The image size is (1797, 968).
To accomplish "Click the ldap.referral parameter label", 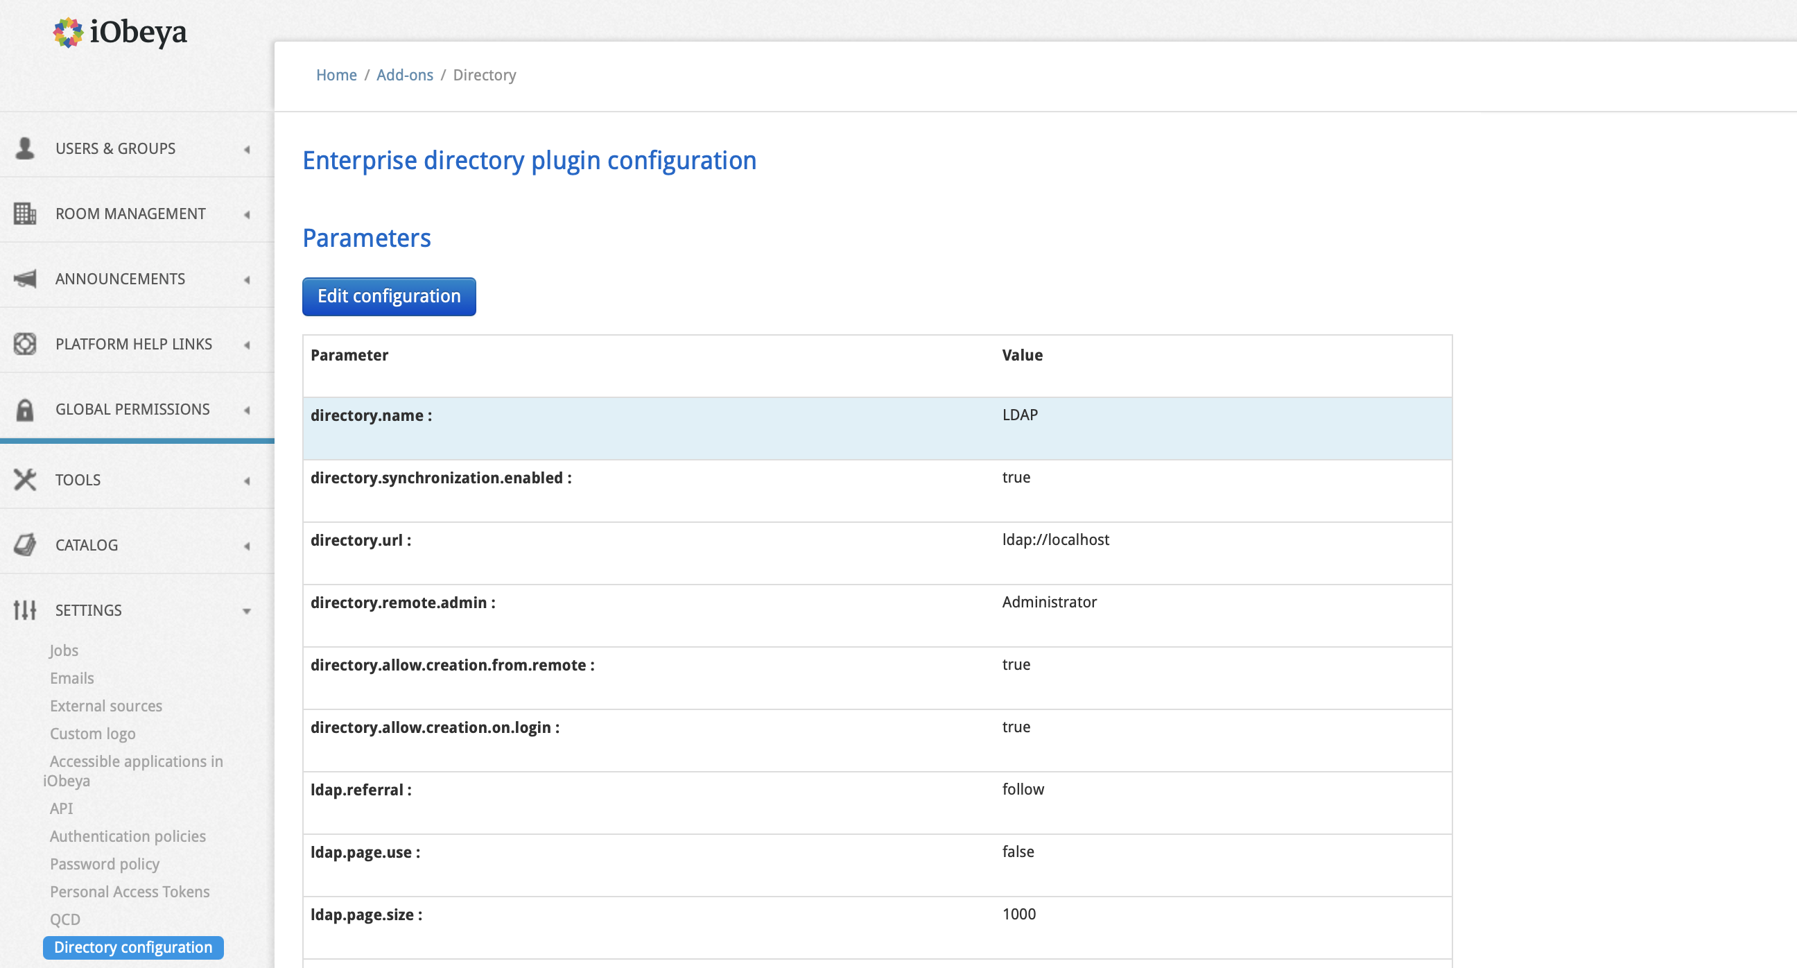I will 361,790.
